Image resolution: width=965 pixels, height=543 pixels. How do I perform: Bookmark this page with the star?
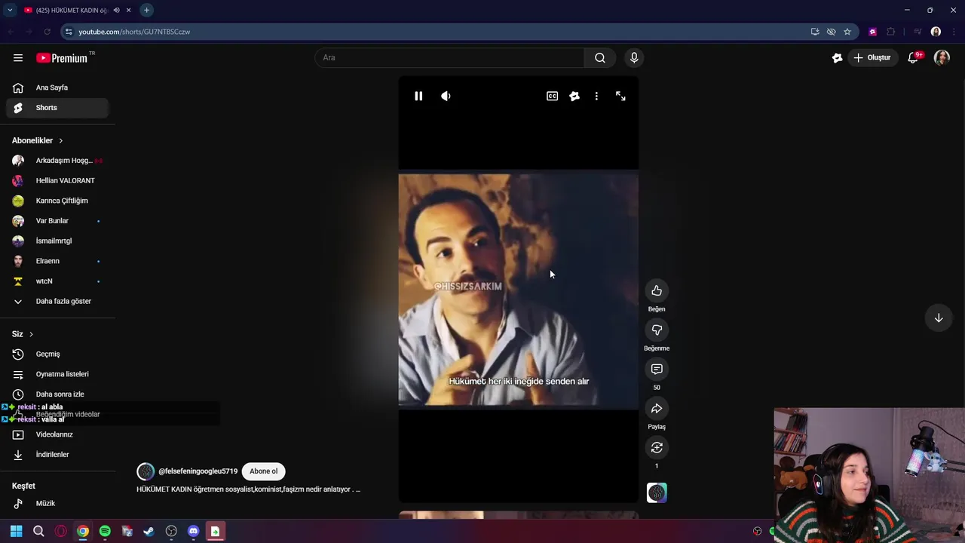[x=847, y=32]
